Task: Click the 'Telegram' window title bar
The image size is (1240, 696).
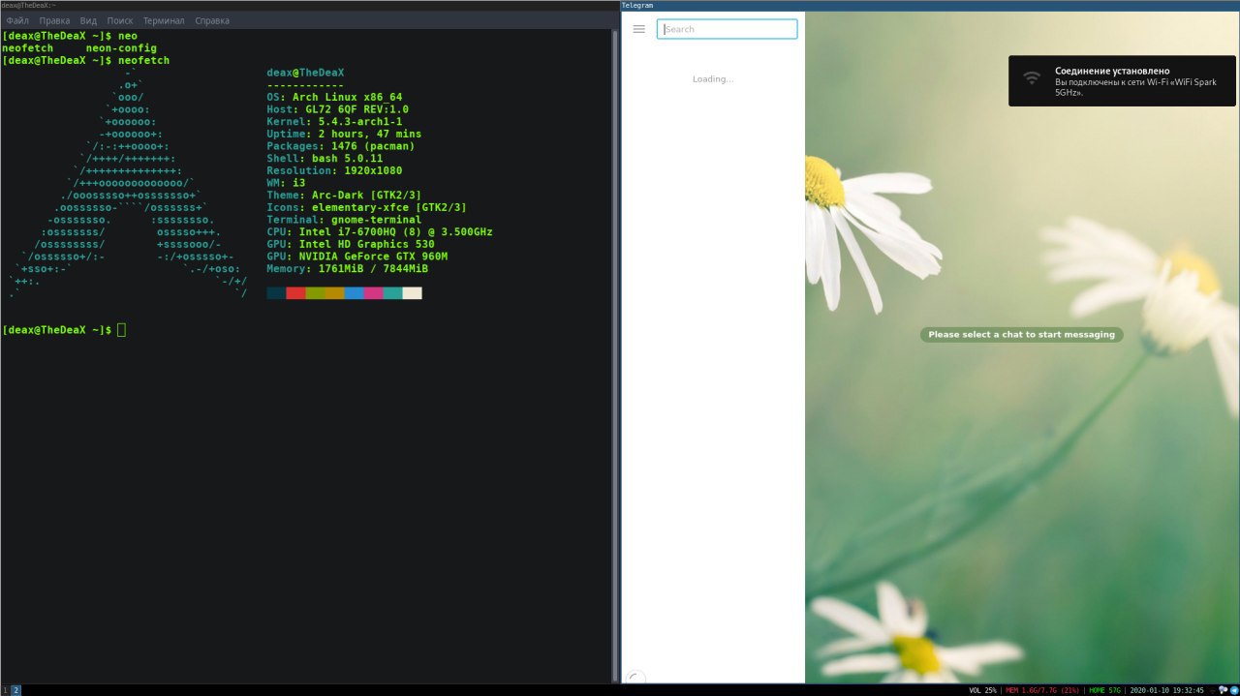Action: [x=930, y=5]
